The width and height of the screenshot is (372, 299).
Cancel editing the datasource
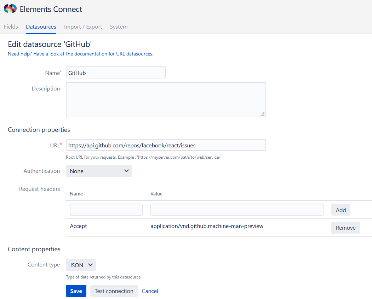tap(150, 291)
